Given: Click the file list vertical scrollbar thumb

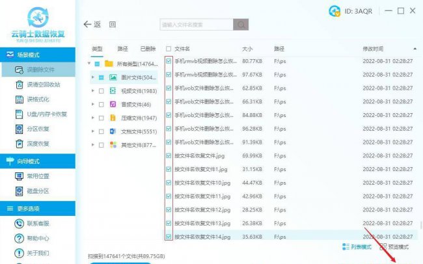Looking at the screenshot, I should [x=421, y=225].
